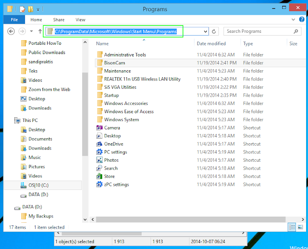This screenshot has height=249, width=308.
Task: Select the OneDrive shortcut
Action: click(114, 144)
